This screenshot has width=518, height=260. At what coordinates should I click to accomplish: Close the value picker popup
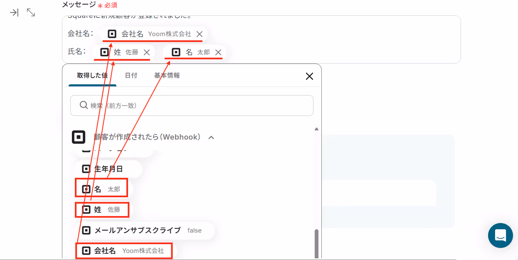(309, 76)
